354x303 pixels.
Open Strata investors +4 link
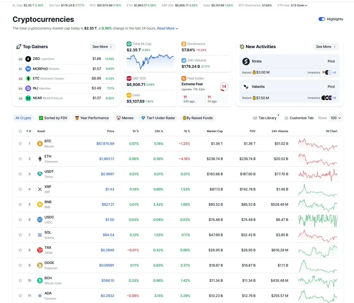coord(334,73)
